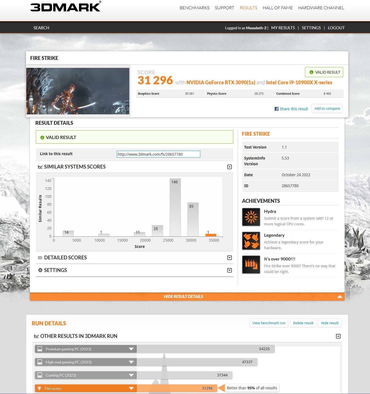Image resolution: width=370 pixels, height=394 pixels.
Task: Click the Add to compare button
Action: (x=327, y=108)
